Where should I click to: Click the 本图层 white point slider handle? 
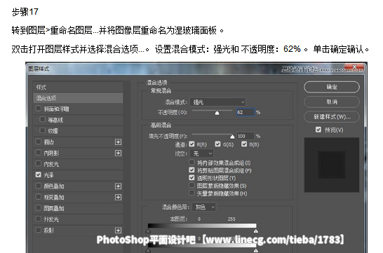click(256, 231)
